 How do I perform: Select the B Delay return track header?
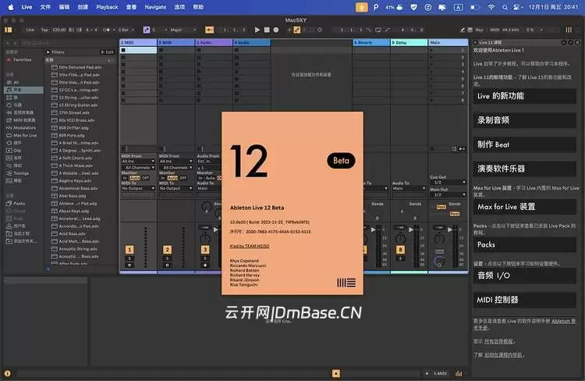tap(409, 43)
